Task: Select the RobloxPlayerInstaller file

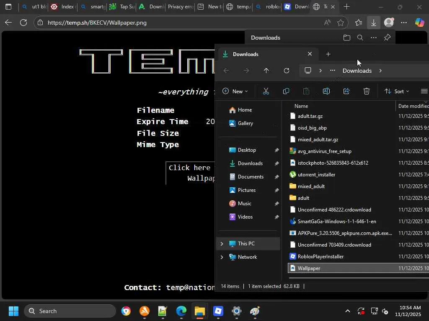Action: click(320, 257)
